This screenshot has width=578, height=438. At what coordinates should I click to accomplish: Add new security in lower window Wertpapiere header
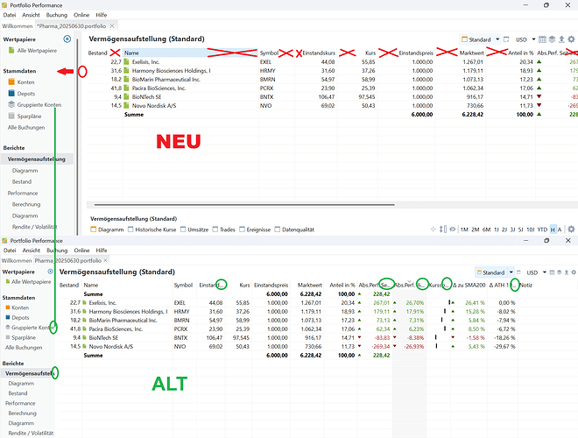tap(50, 272)
